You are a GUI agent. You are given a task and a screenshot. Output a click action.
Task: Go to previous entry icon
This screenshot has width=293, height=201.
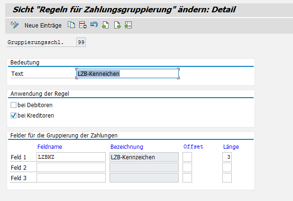pos(105,25)
